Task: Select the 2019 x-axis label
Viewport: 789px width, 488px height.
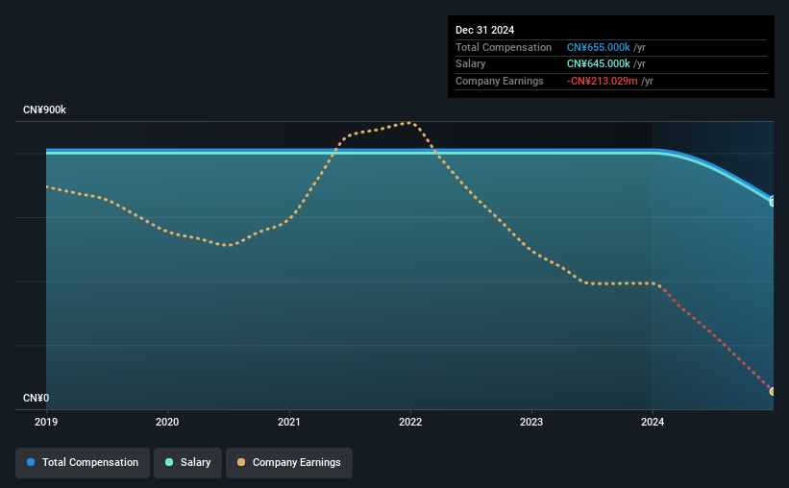Action: (46, 422)
